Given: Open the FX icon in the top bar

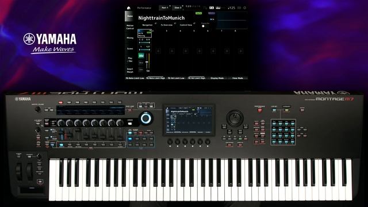Looking at the screenshot, I should tap(212, 7).
